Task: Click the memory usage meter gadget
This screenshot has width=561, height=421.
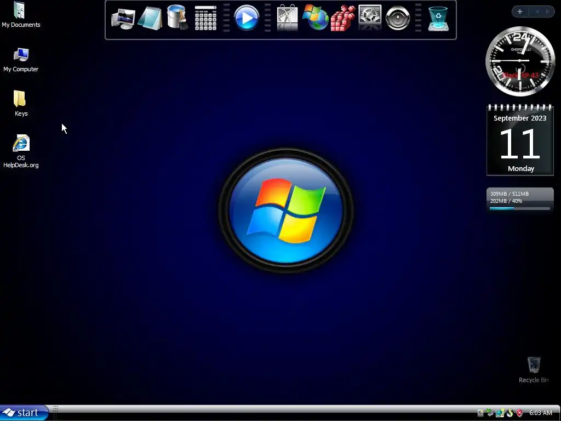Action: [x=520, y=200]
